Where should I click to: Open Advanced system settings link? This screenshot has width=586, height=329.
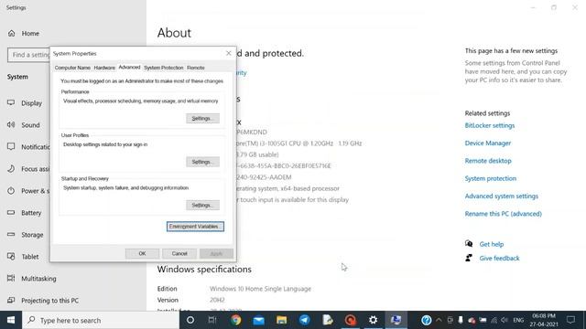click(502, 196)
